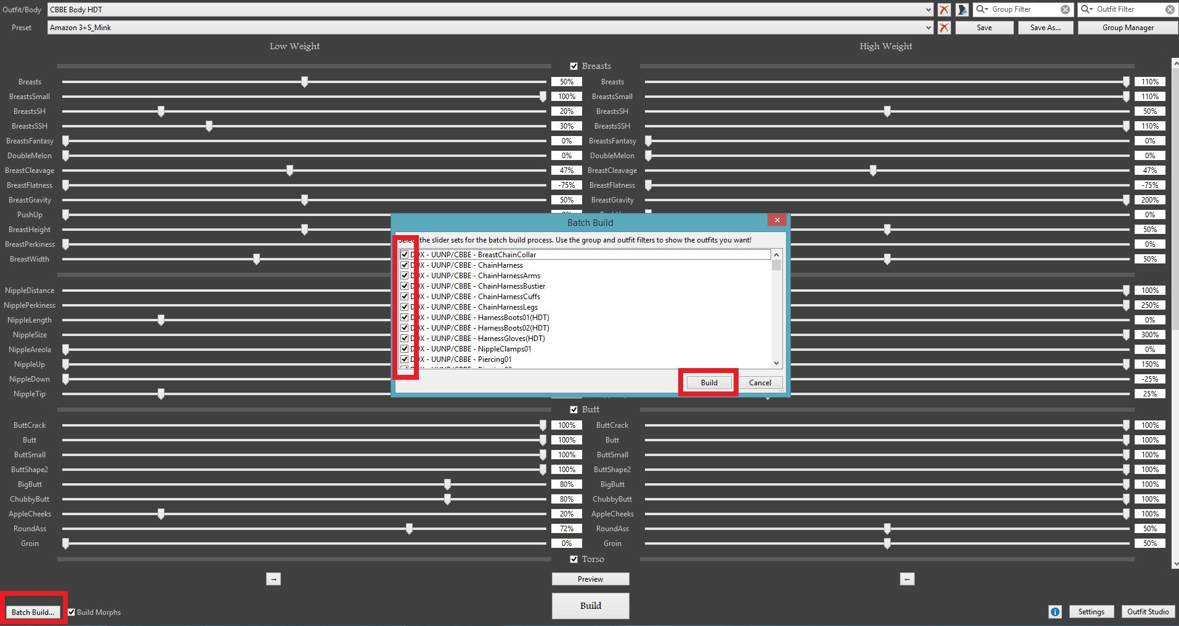Click the arrow button under High Weight sliders
The width and height of the screenshot is (1179, 626).
pyautogui.click(x=907, y=579)
